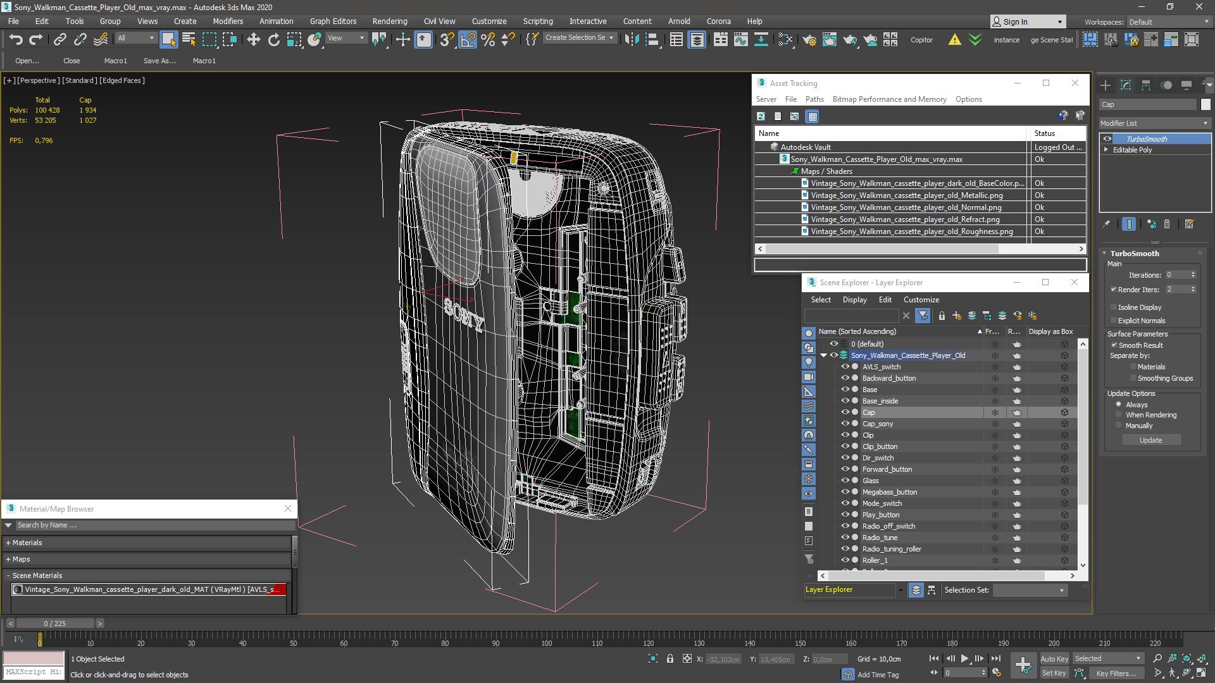This screenshot has height=683, width=1215.
Task: Open the Selection Set dropdown in Layer Explorer
Action: 1029,590
